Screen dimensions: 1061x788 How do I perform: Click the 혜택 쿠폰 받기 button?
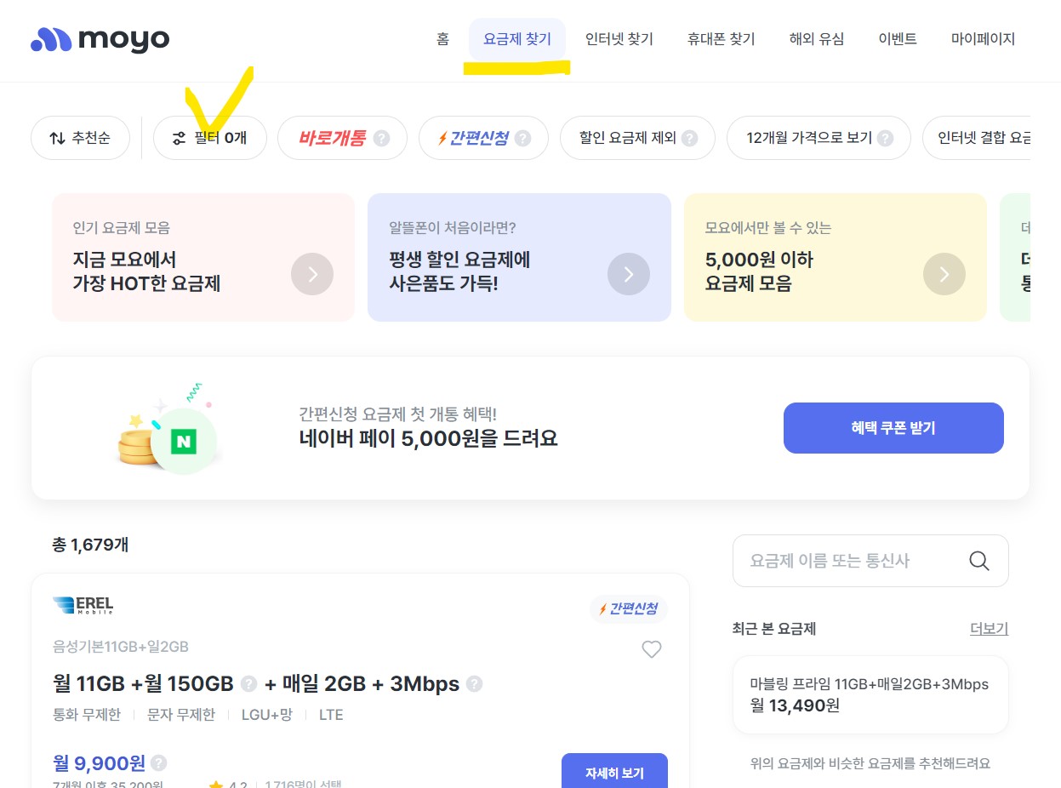pos(893,428)
